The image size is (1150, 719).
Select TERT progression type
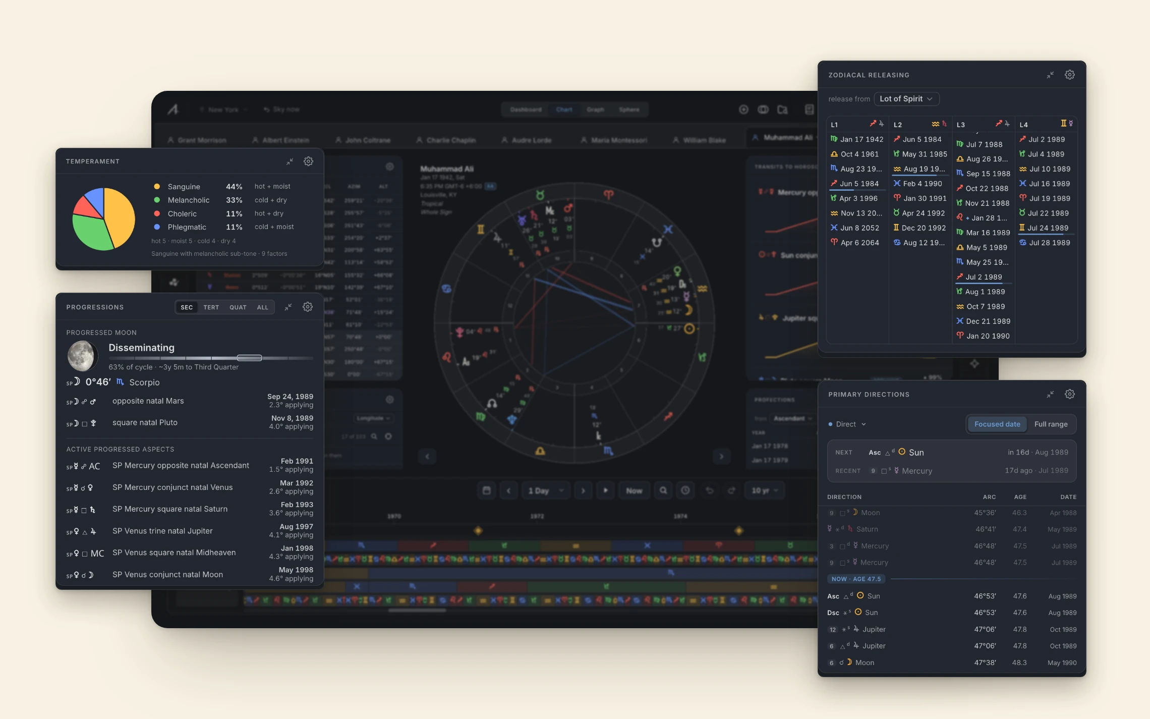pos(211,307)
